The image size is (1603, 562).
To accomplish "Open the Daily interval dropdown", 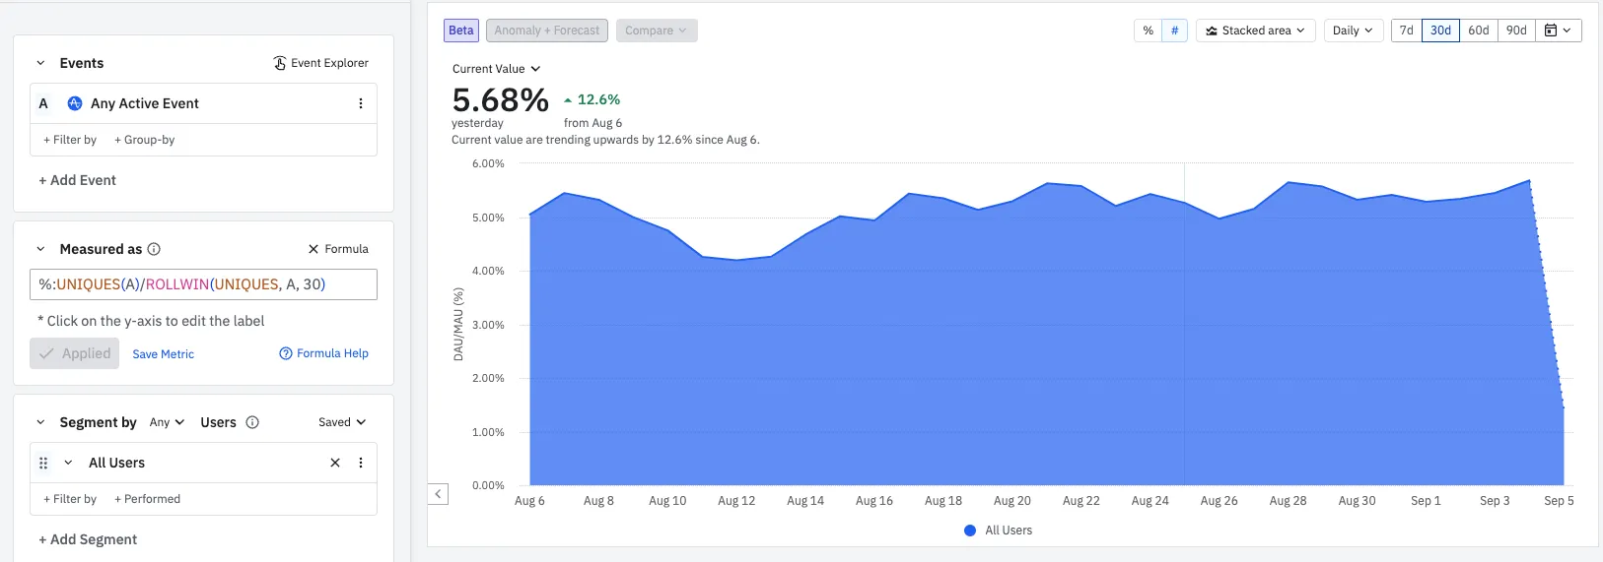I will click(1354, 31).
